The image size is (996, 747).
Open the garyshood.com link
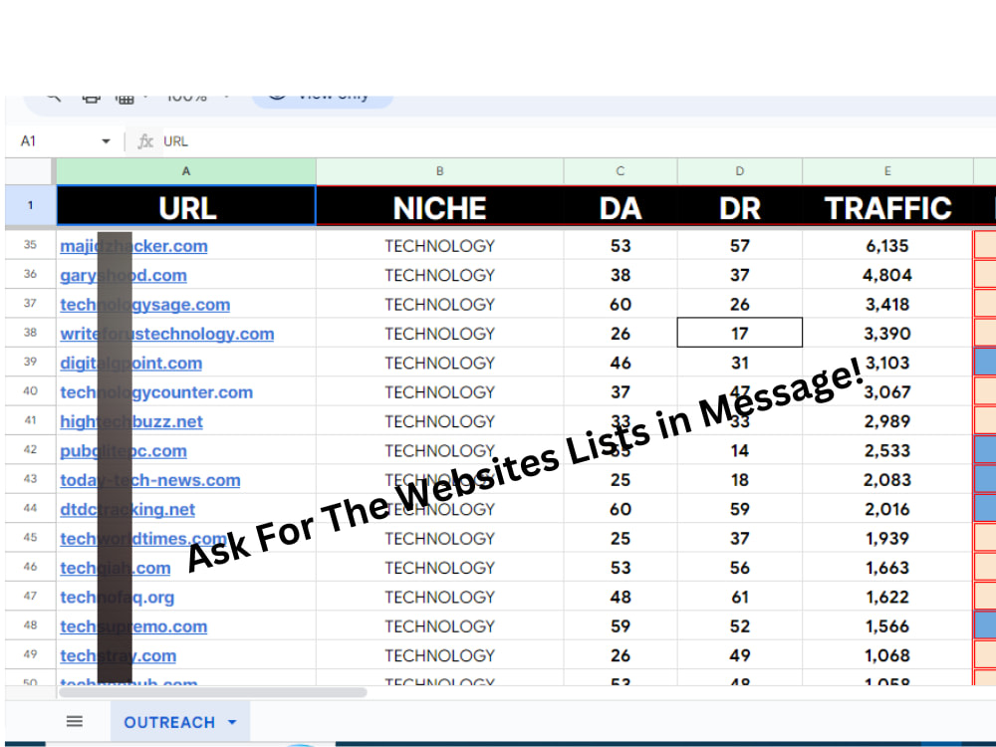[x=124, y=275]
